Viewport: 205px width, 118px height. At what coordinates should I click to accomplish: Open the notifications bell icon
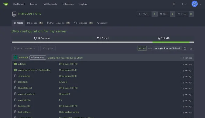tap(174, 4)
